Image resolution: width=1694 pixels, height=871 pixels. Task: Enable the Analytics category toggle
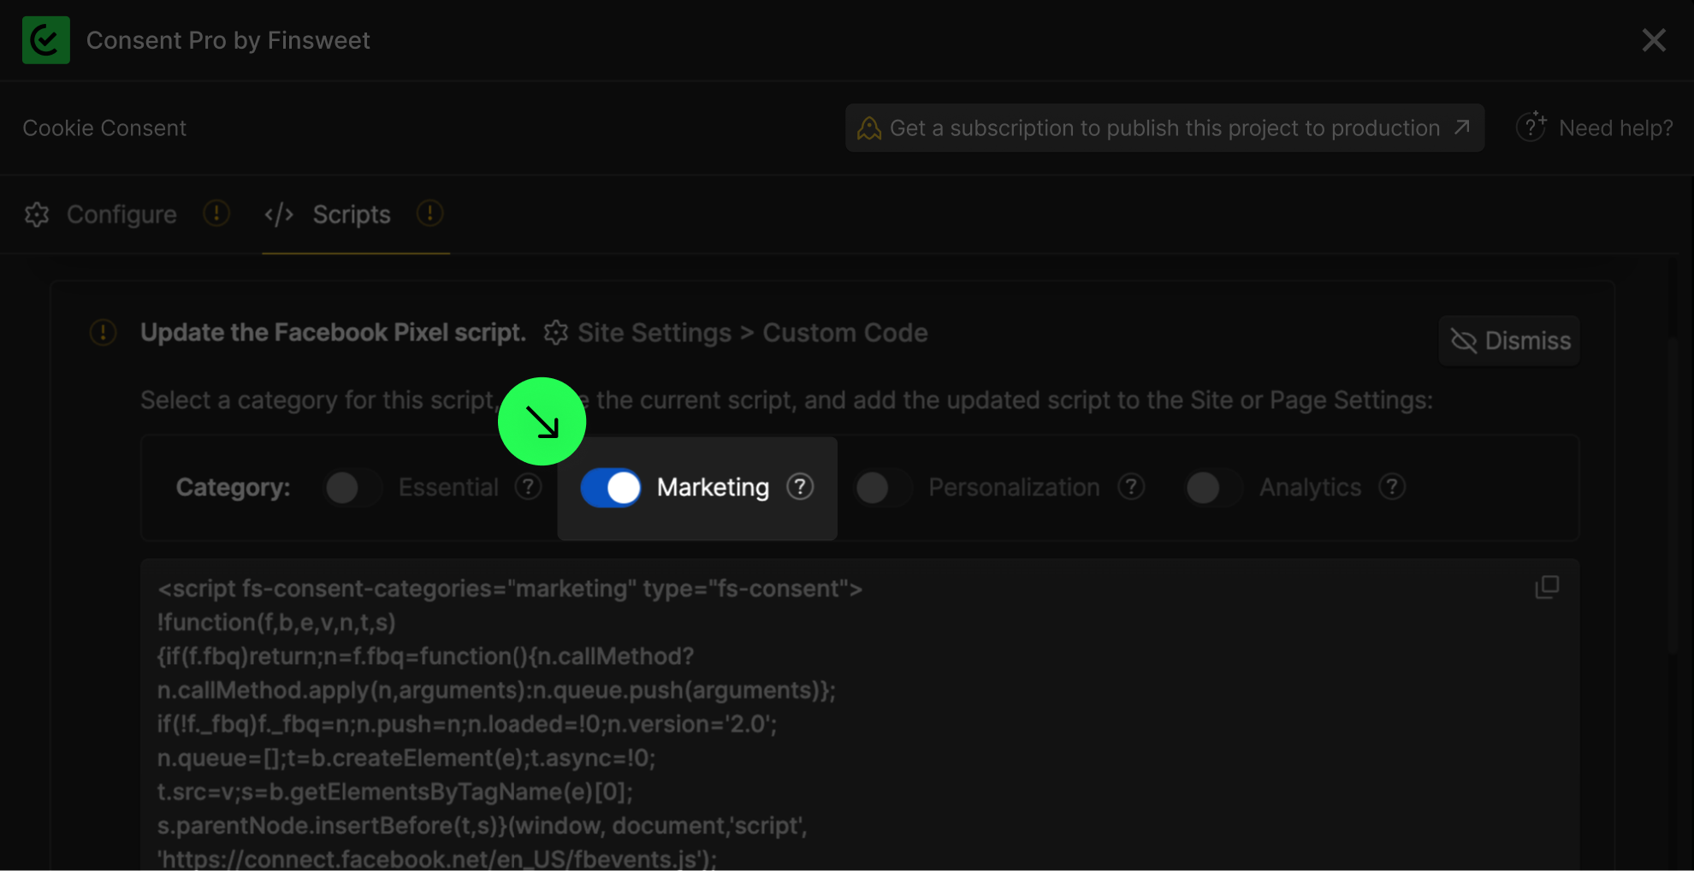[x=1213, y=488]
